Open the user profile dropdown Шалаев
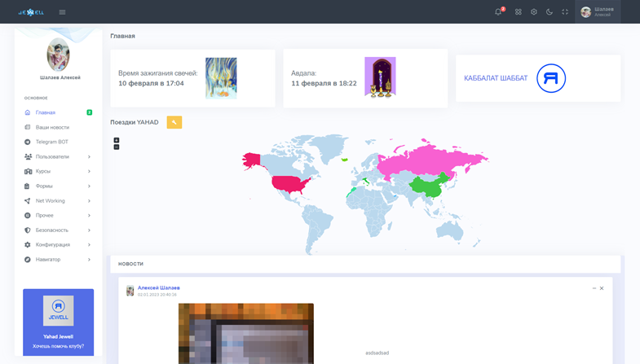This screenshot has width=640, height=364. [x=598, y=11]
